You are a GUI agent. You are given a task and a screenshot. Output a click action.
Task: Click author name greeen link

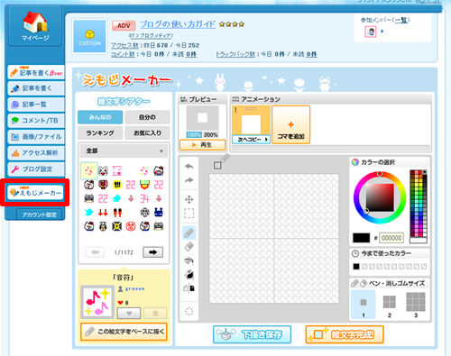pyautogui.click(x=134, y=288)
